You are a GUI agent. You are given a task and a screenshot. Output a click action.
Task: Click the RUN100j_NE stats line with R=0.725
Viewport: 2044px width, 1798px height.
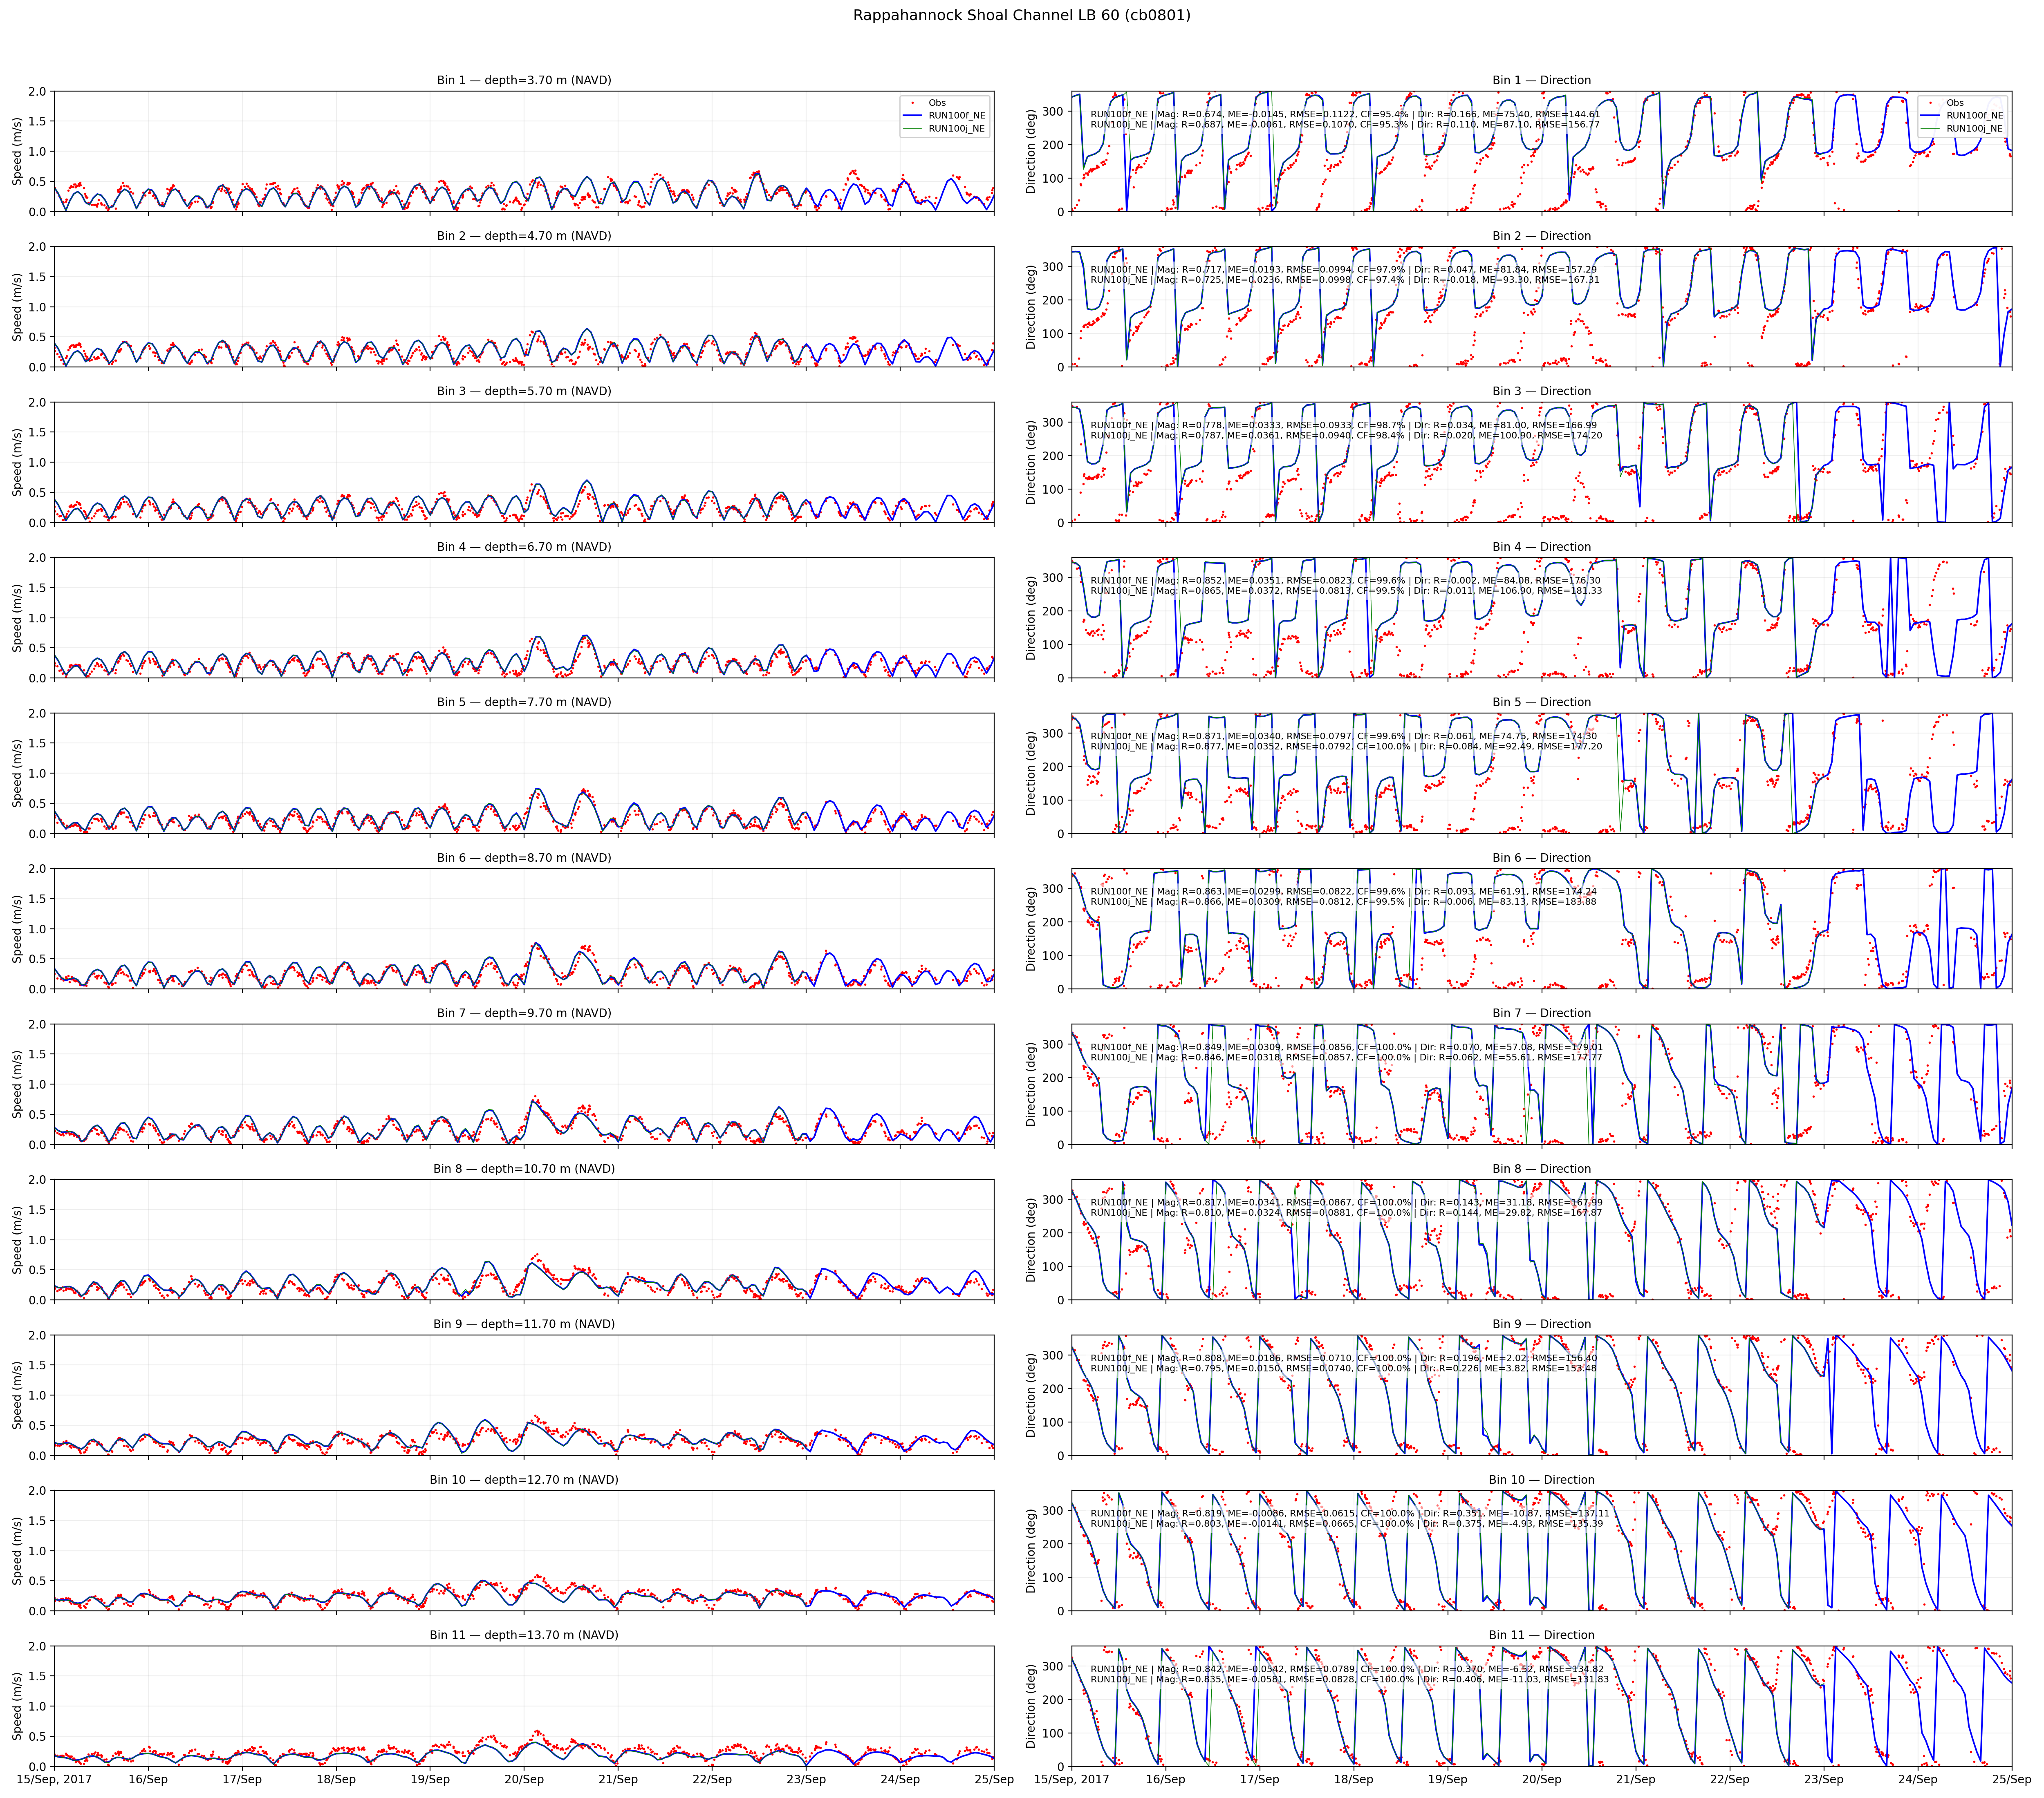click(x=1345, y=280)
